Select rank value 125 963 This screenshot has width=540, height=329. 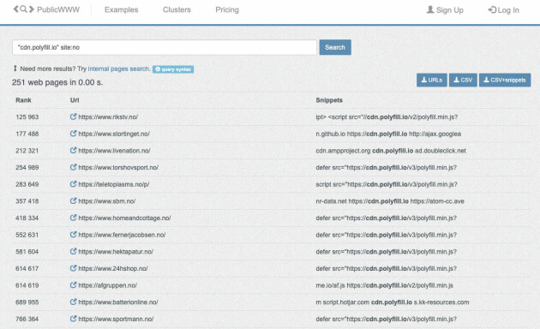click(27, 117)
